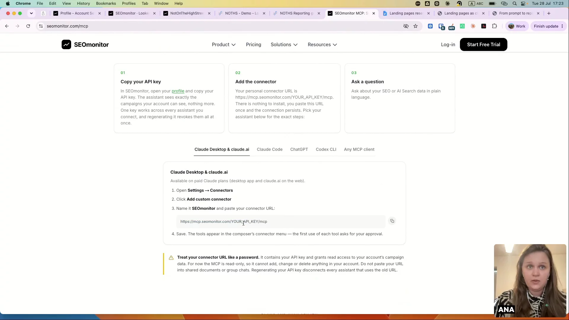
Task: Open the extension with 301 badge
Action: (451, 26)
